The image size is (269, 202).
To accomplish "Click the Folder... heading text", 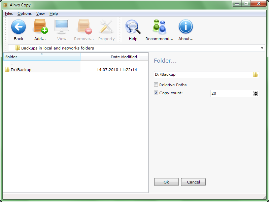I will (165, 61).
